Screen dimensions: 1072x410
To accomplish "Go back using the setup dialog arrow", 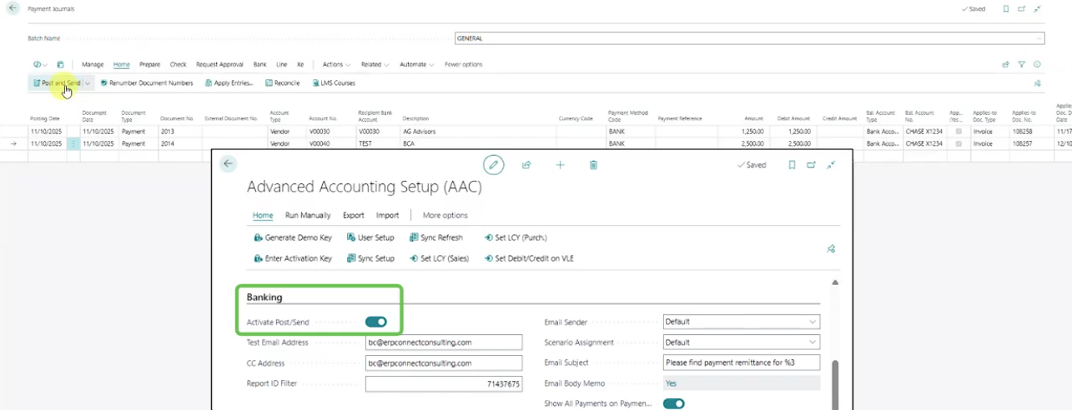I will pyautogui.click(x=228, y=164).
